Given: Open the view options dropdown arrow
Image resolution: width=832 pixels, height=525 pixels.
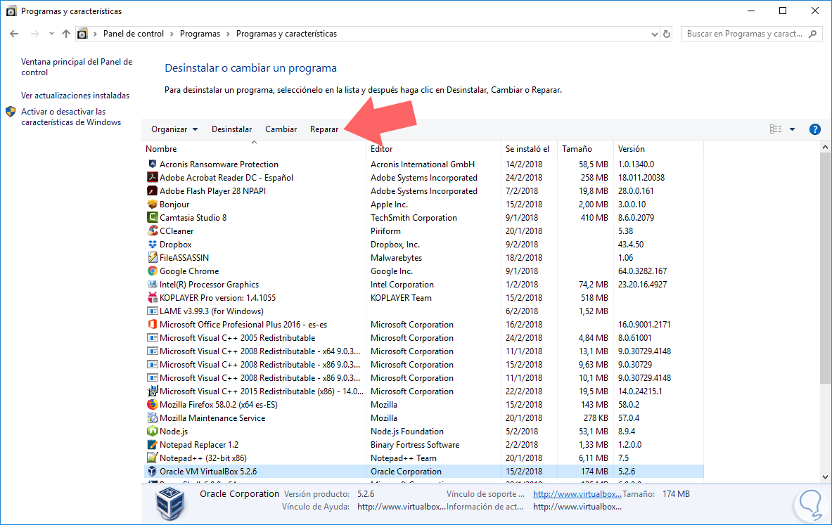Looking at the screenshot, I should click(x=792, y=129).
